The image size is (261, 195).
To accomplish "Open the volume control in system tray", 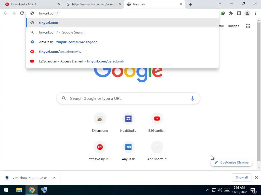I will [x=220, y=190].
